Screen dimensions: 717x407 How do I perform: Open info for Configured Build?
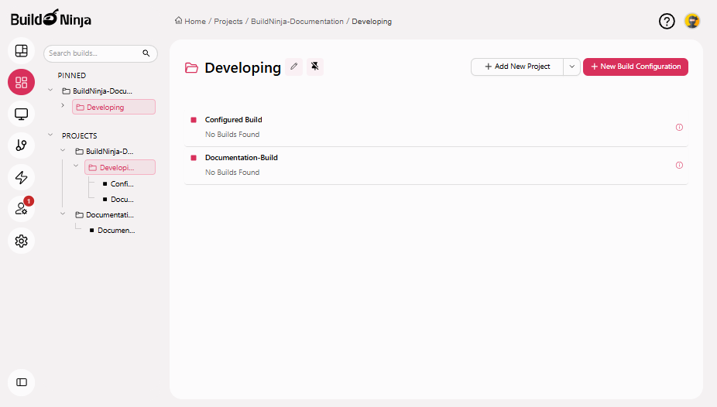click(679, 128)
